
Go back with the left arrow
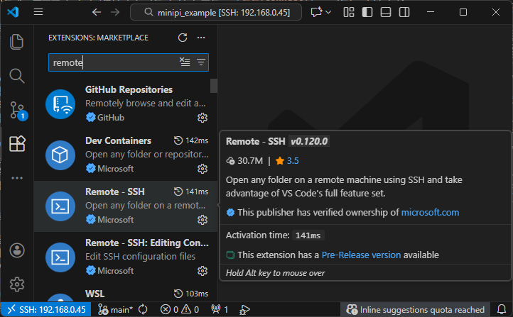click(x=97, y=12)
